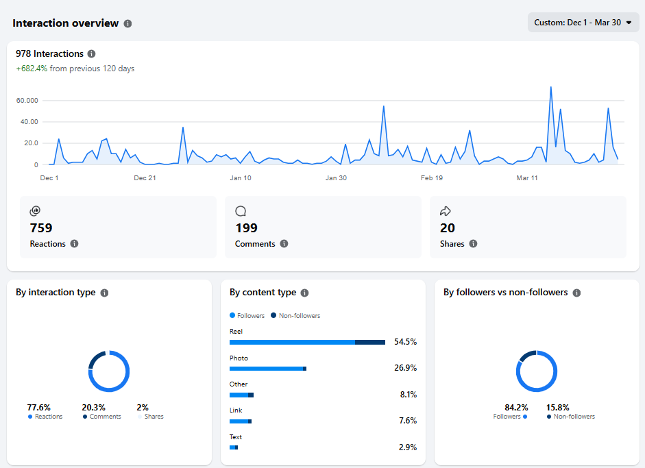Click the info icon next to 978 Interactions
The height and width of the screenshot is (468, 645).
91,53
